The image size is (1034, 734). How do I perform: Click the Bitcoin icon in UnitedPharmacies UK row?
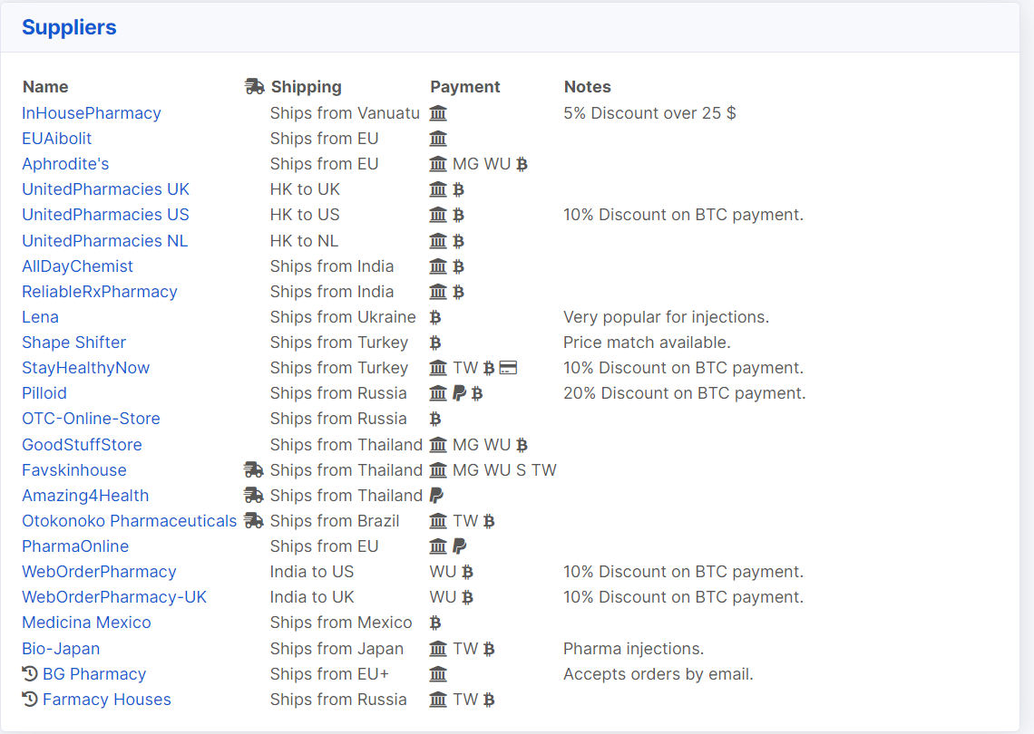[458, 189]
